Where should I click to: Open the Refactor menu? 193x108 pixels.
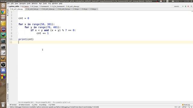click(35, 4)
